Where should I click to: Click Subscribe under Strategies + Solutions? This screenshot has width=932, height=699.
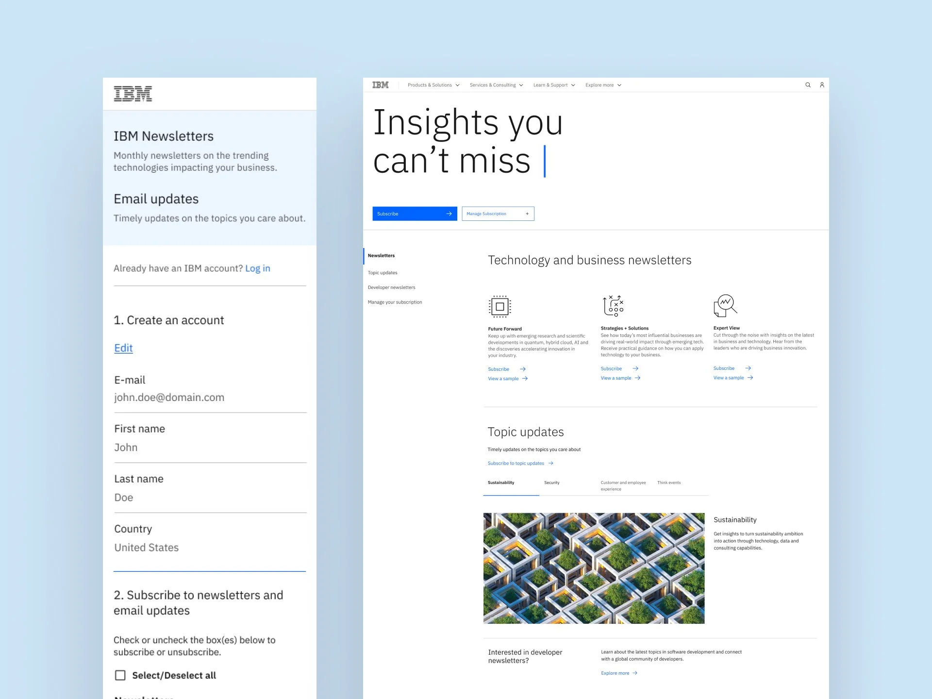tap(611, 369)
